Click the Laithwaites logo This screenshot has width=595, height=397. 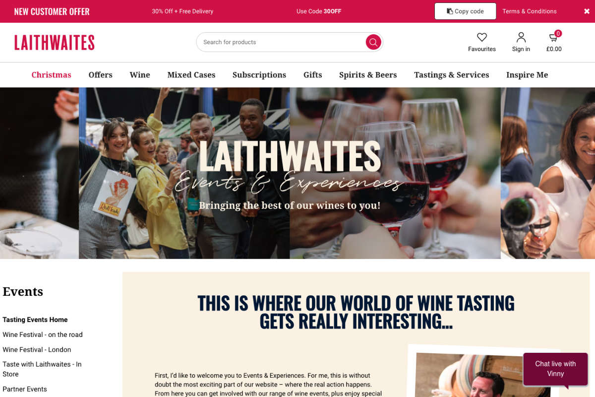(55, 43)
